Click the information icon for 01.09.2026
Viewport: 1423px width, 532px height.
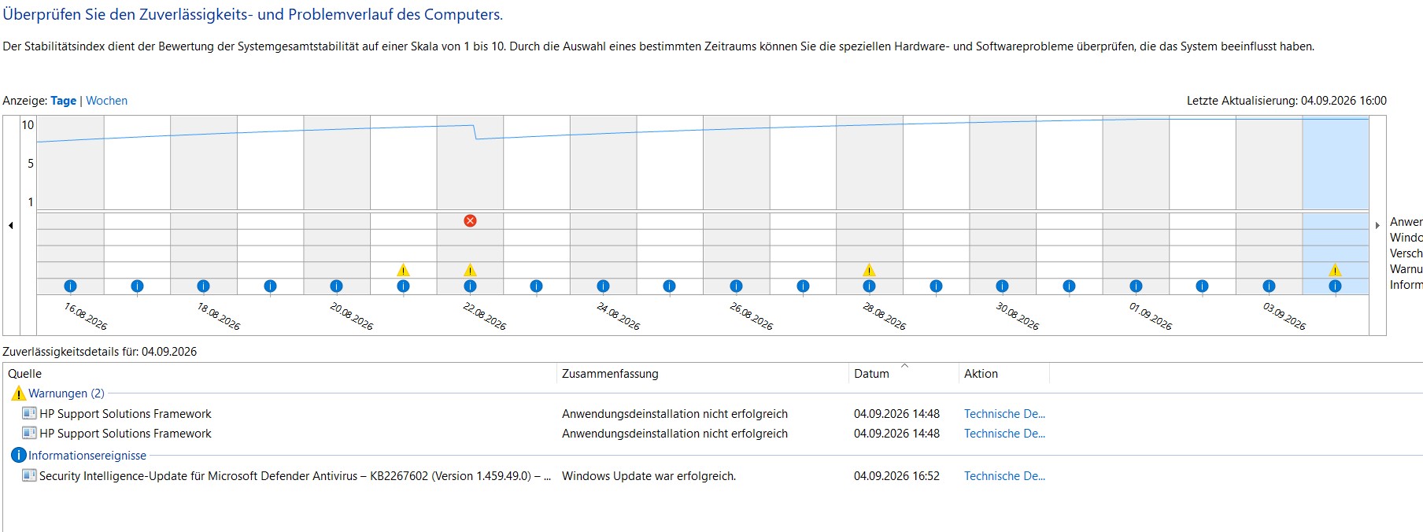(1136, 286)
